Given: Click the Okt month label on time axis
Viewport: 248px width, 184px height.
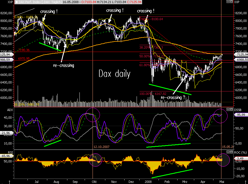Looking at the screenshot, I should [94, 182].
